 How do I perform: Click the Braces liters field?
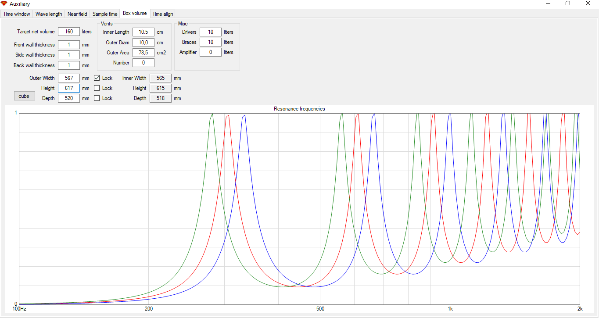point(211,42)
